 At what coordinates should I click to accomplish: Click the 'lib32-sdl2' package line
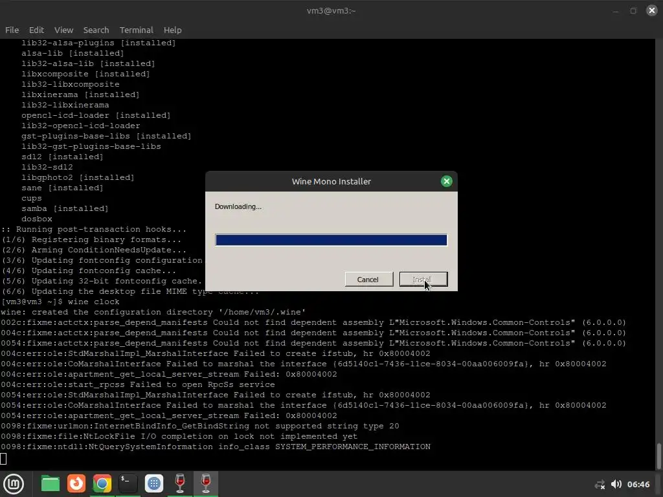(x=47, y=167)
